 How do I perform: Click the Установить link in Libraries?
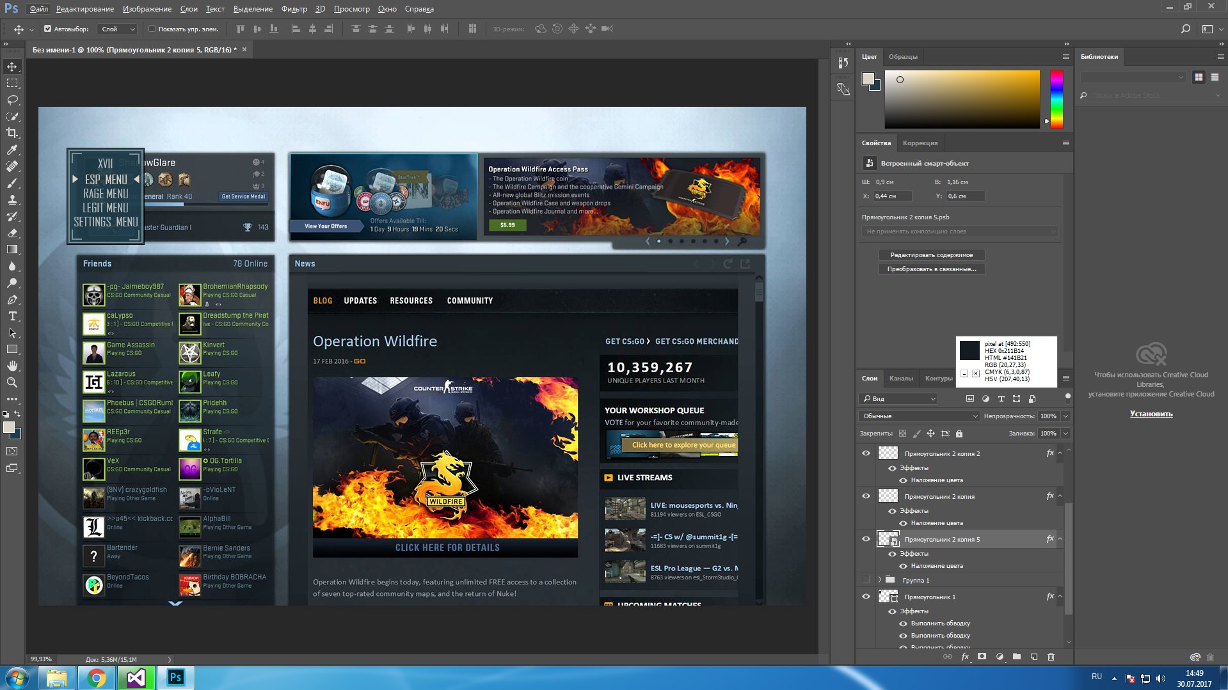[x=1151, y=414]
